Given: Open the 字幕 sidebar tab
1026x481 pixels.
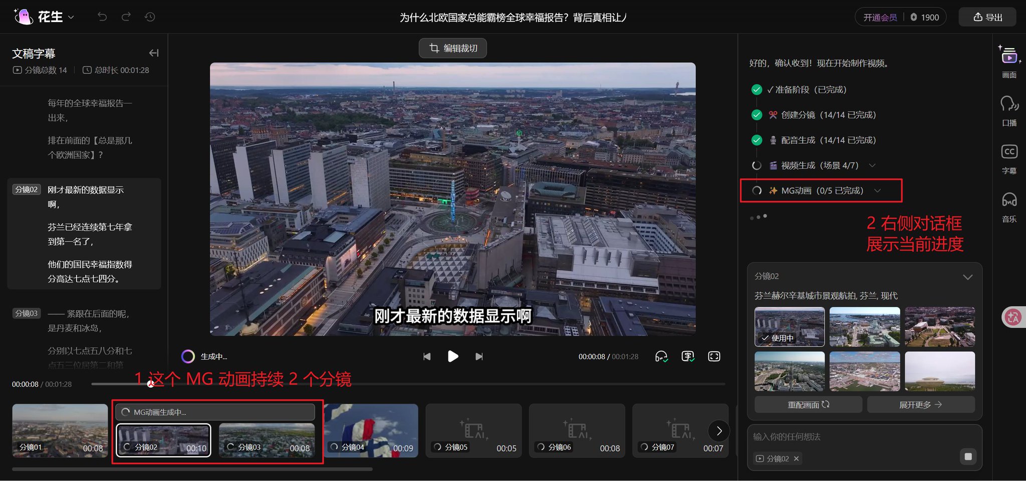Looking at the screenshot, I should (1009, 159).
